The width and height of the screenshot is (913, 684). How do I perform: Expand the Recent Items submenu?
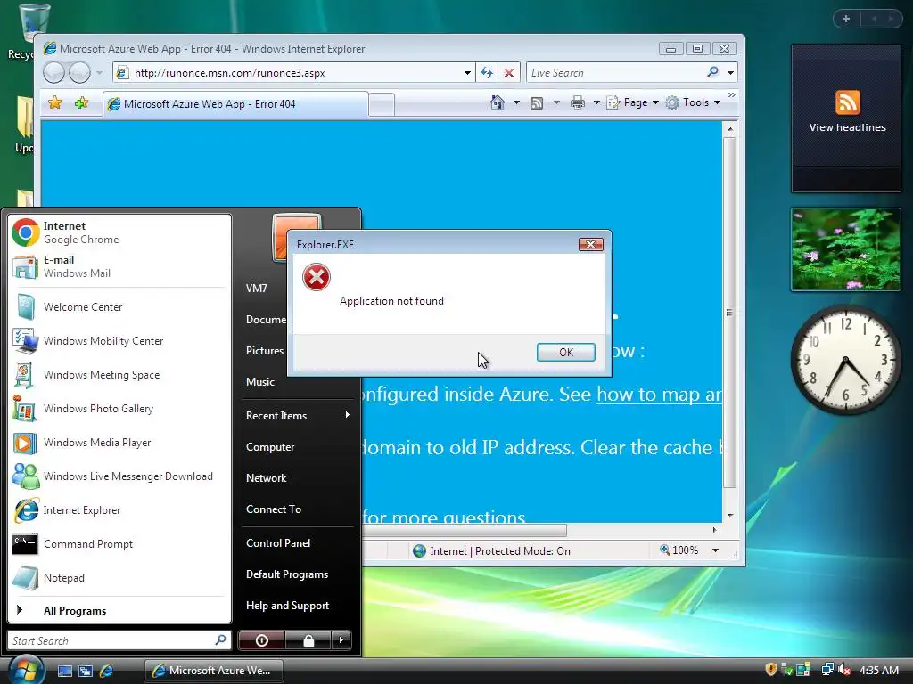tap(298, 415)
